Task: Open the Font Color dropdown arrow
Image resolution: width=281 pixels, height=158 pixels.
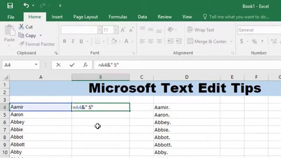Action: point(133,41)
